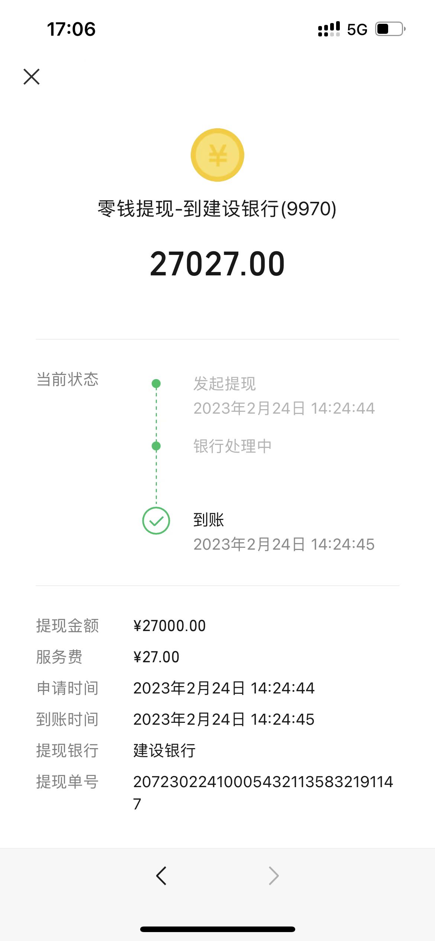
Task: Tap the withdrawal title with bank 9970
Action: pyautogui.click(x=217, y=208)
